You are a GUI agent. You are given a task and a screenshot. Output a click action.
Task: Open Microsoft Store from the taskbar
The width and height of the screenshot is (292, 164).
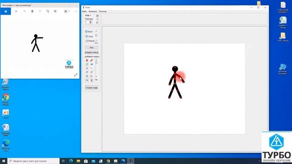click(86, 161)
